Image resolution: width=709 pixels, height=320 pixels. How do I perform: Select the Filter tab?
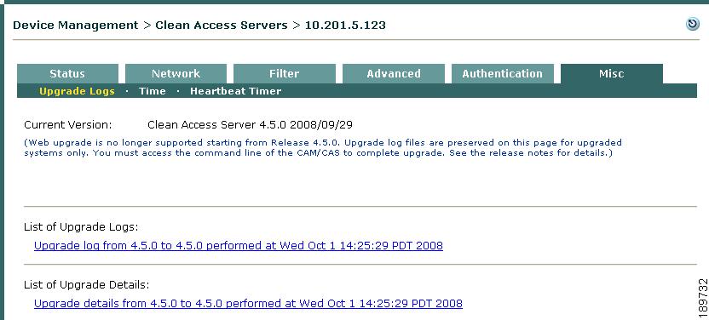tap(285, 73)
